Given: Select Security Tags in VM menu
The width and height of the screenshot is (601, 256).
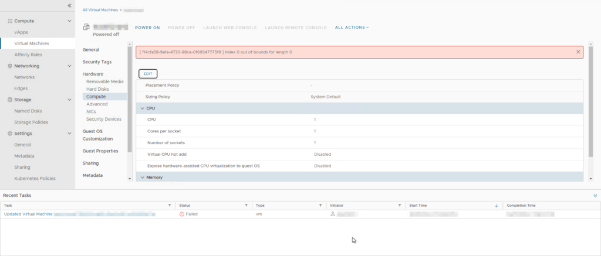Looking at the screenshot, I should click(97, 62).
